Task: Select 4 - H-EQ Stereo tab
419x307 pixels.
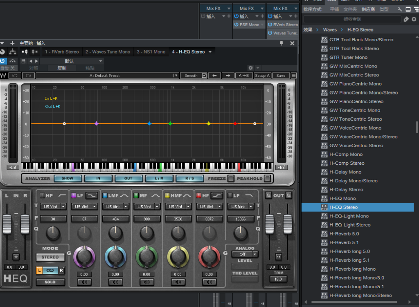Action: click(188, 52)
